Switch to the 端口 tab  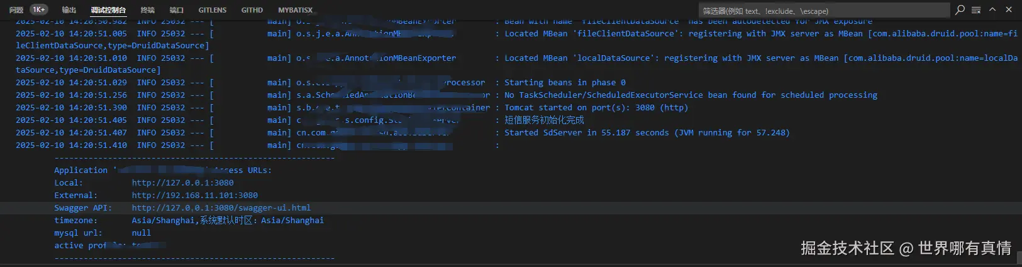(177, 10)
